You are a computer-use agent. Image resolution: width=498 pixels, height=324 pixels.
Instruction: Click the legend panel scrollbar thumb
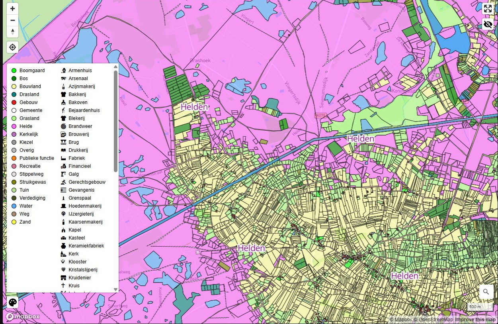(116, 120)
